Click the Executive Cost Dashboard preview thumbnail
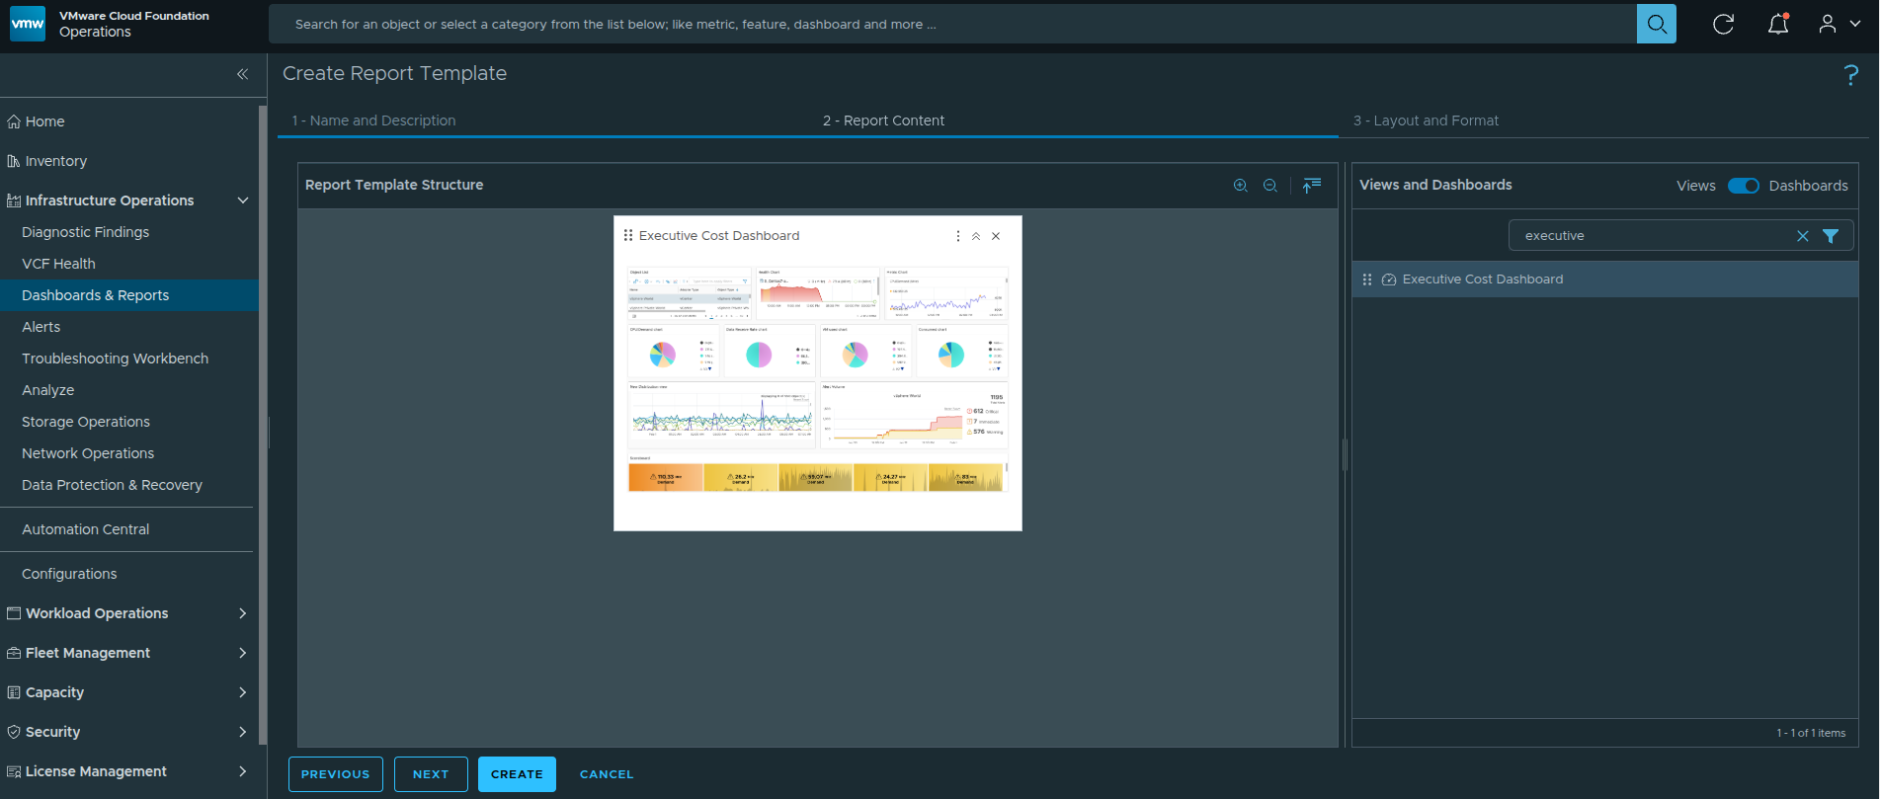The image size is (1880, 799). point(817,380)
